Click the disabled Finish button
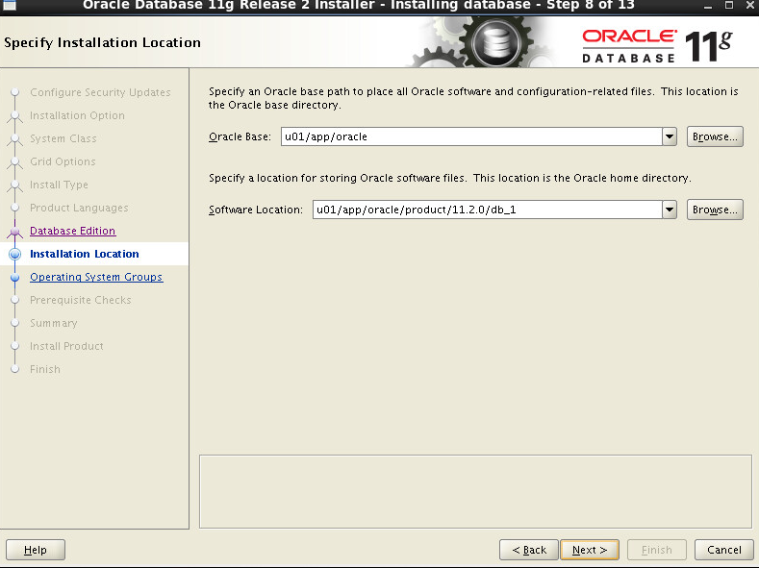This screenshot has height=568, width=759. 656,550
